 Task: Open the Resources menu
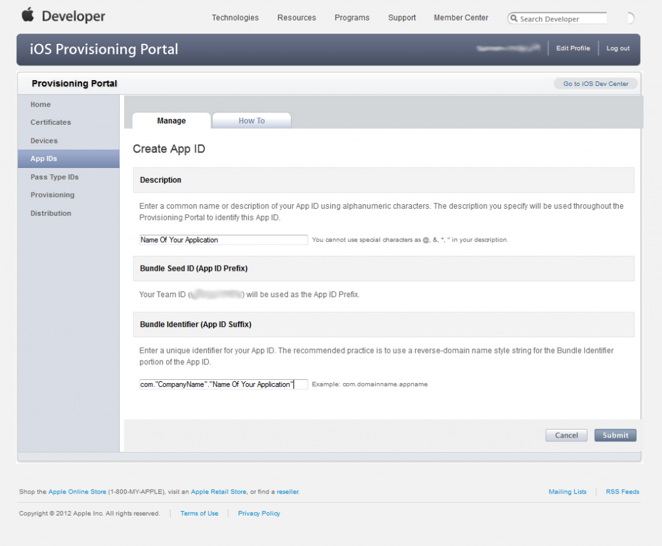pyautogui.click(x=296, y=17)
